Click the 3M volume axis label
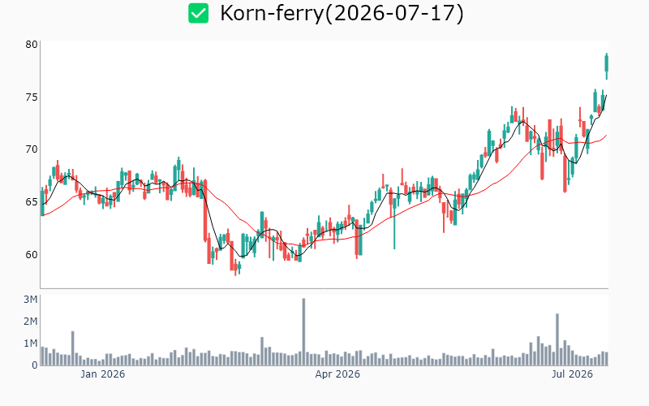The image size is (649, 406). [x=31, y=299]
